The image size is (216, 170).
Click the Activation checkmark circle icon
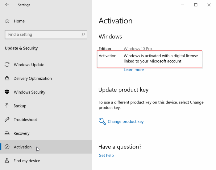7,147
